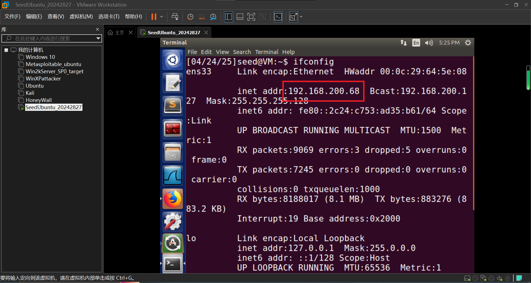Send Ctrl+Alt+Del to the virtual machine
This screenshot has height=283, width=531.
click(x=175, y=17)
